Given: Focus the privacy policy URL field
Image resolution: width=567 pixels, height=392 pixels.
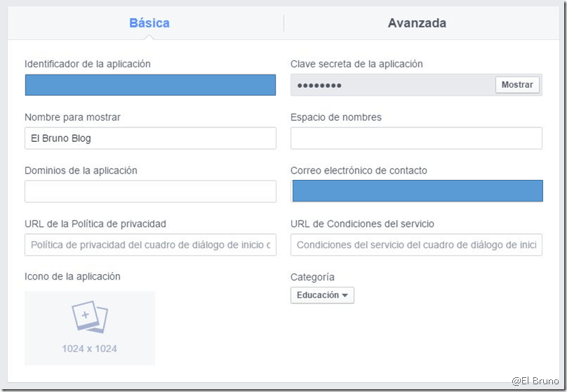Looking at the screenshot, I should 150,245.
